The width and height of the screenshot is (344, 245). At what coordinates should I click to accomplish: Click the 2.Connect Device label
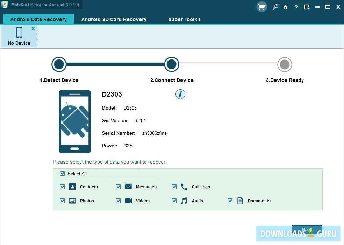click(172, 80)
